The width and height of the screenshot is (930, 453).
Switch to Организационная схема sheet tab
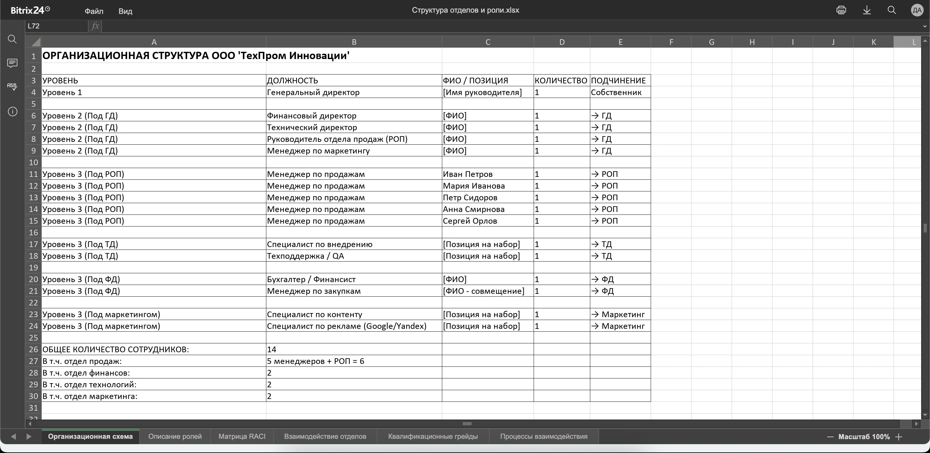coord(90,436)
